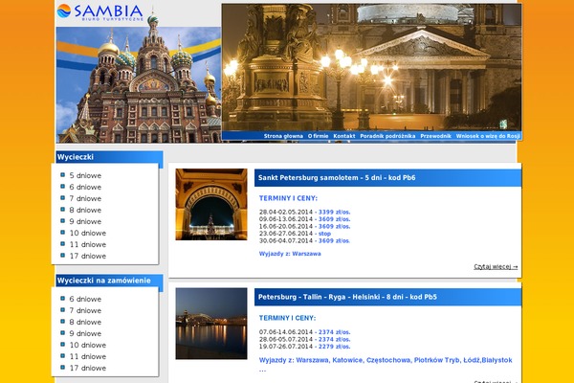The image size is (574, 383).
Task: Click the 30.06-04.07.2014 price line
Action: coord(304,240)
